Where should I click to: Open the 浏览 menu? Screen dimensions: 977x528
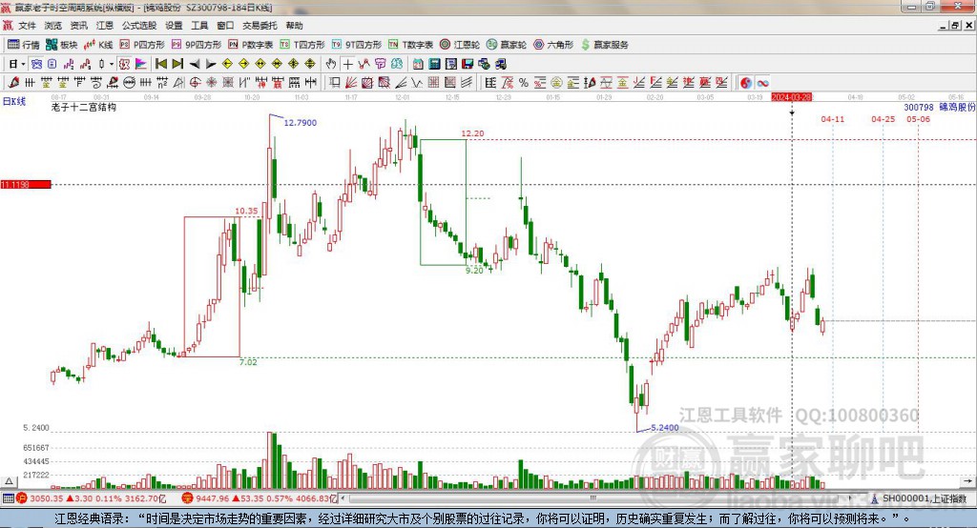[x=53, y=26]
